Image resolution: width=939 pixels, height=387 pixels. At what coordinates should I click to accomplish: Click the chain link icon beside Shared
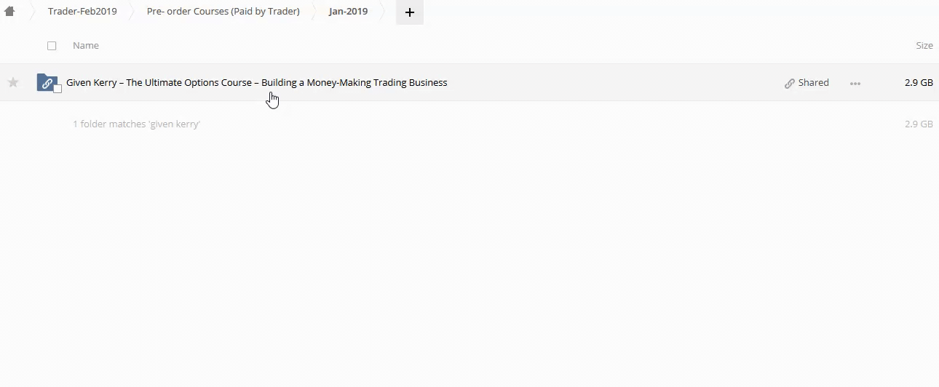pyautogui.click(x=789, y=84)
